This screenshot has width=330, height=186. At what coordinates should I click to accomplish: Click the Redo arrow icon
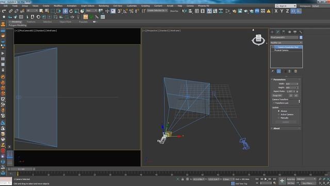pos(4,11)
